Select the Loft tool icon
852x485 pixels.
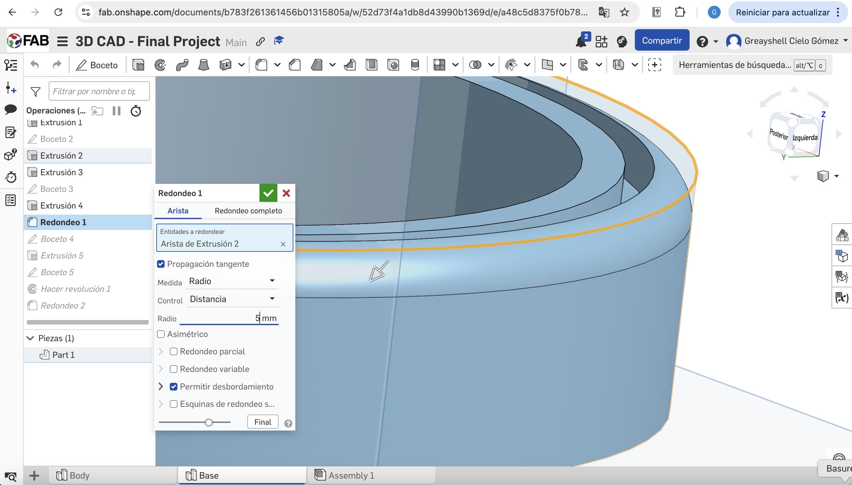tap(203, 65)
